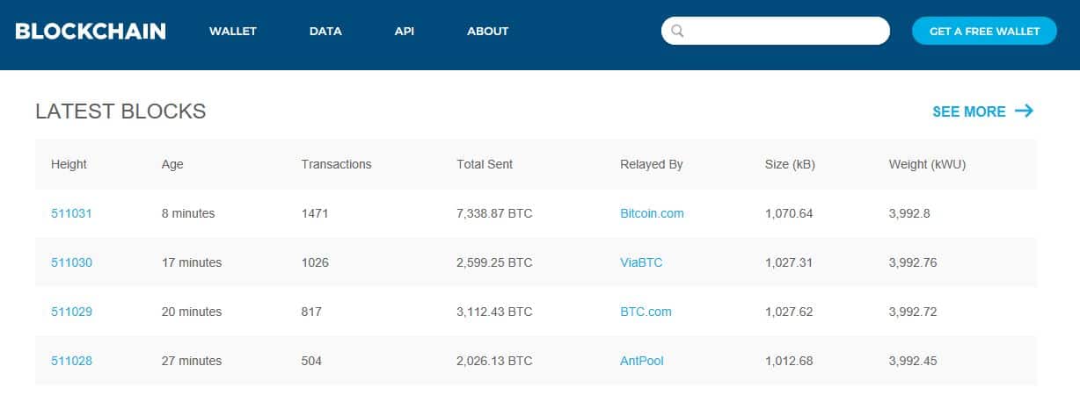Select the 817 transactions cell
This screenshot has height=409, width=1080.
[311, 312]
